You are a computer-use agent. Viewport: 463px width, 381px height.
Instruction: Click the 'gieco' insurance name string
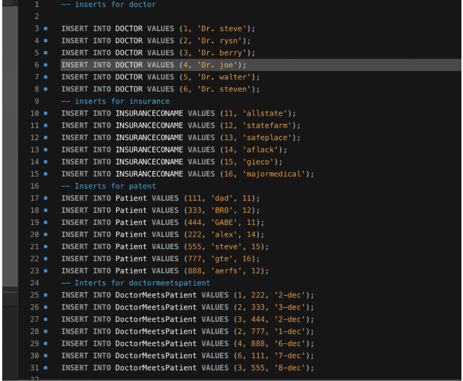click(x=258, y=162)
